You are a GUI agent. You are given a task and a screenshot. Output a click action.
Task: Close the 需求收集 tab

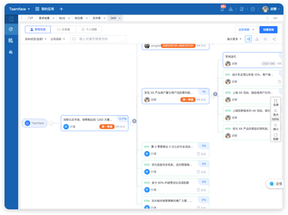pyautogui.click(x=53, y=18)
